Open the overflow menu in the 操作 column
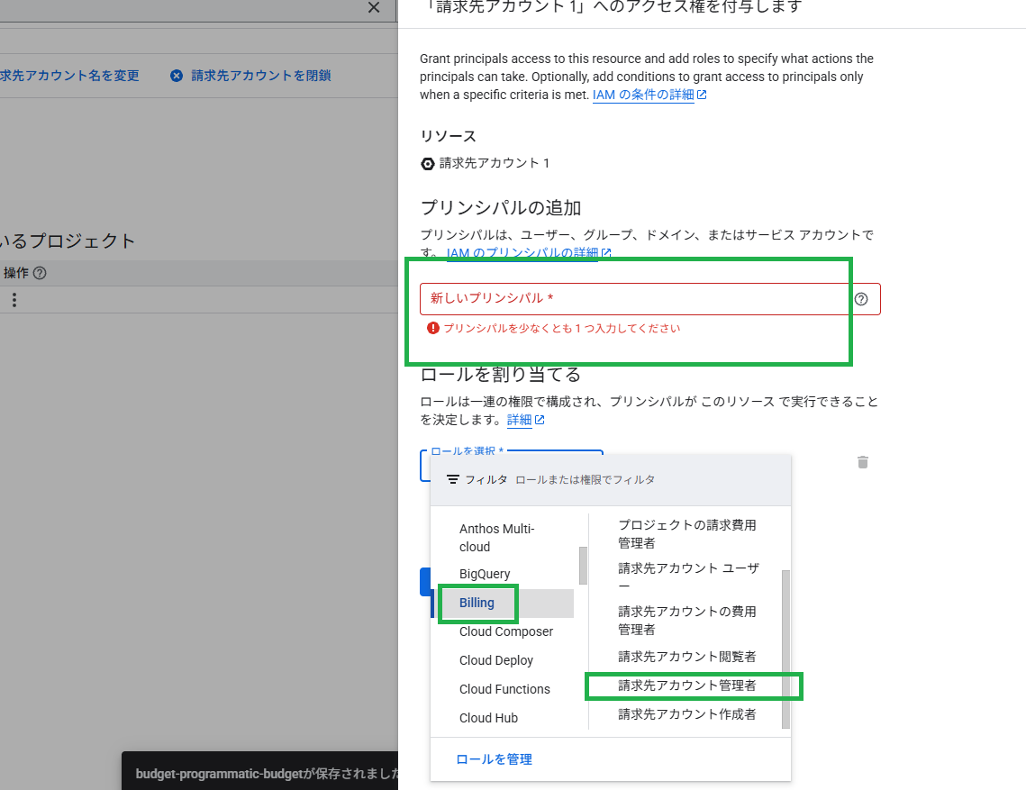1026x790 pixels. 14,299
